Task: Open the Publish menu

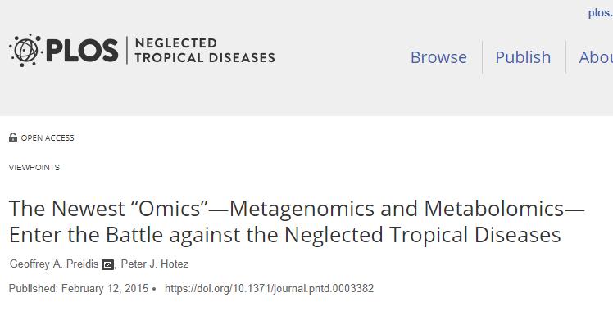Action: coord(523,57)
